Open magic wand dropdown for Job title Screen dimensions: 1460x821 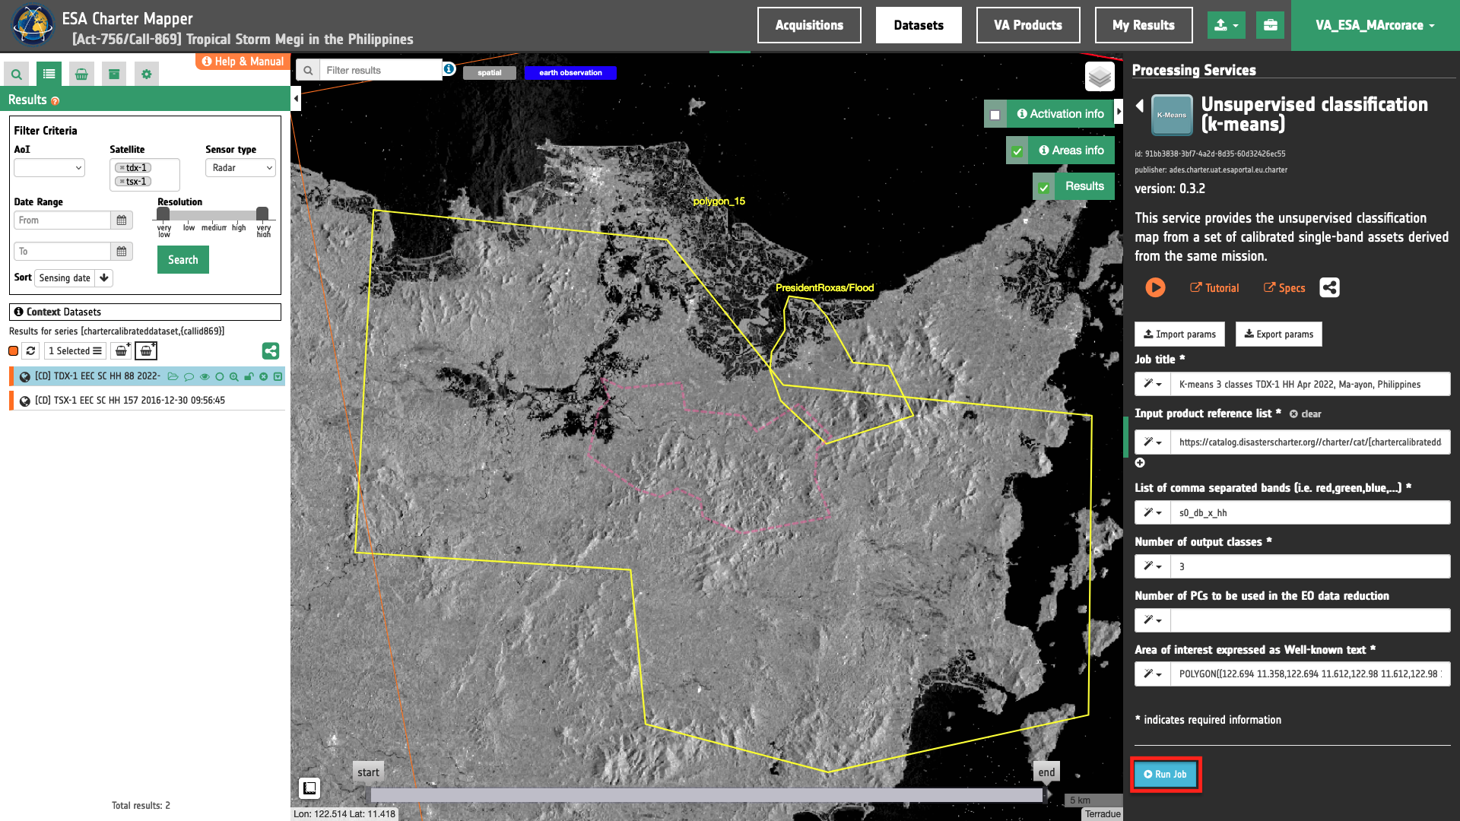tap(1152, 384)
